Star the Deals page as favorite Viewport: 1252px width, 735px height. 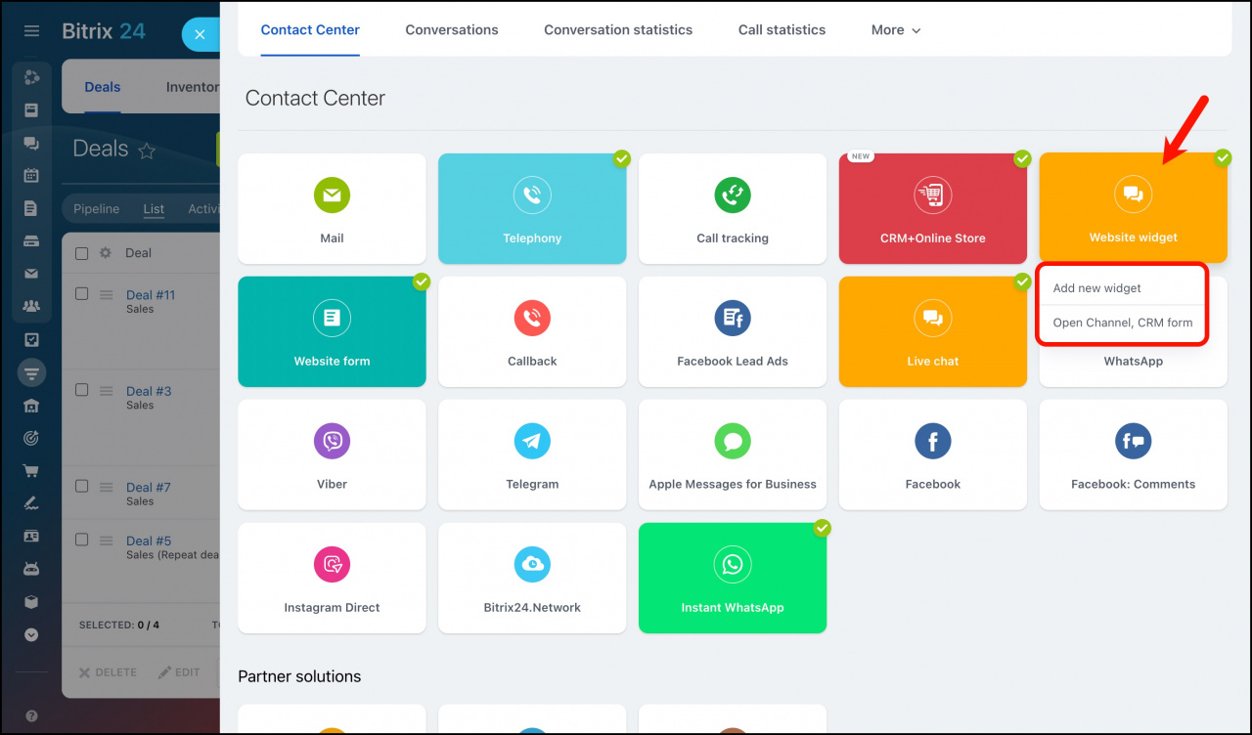[147, 151]
